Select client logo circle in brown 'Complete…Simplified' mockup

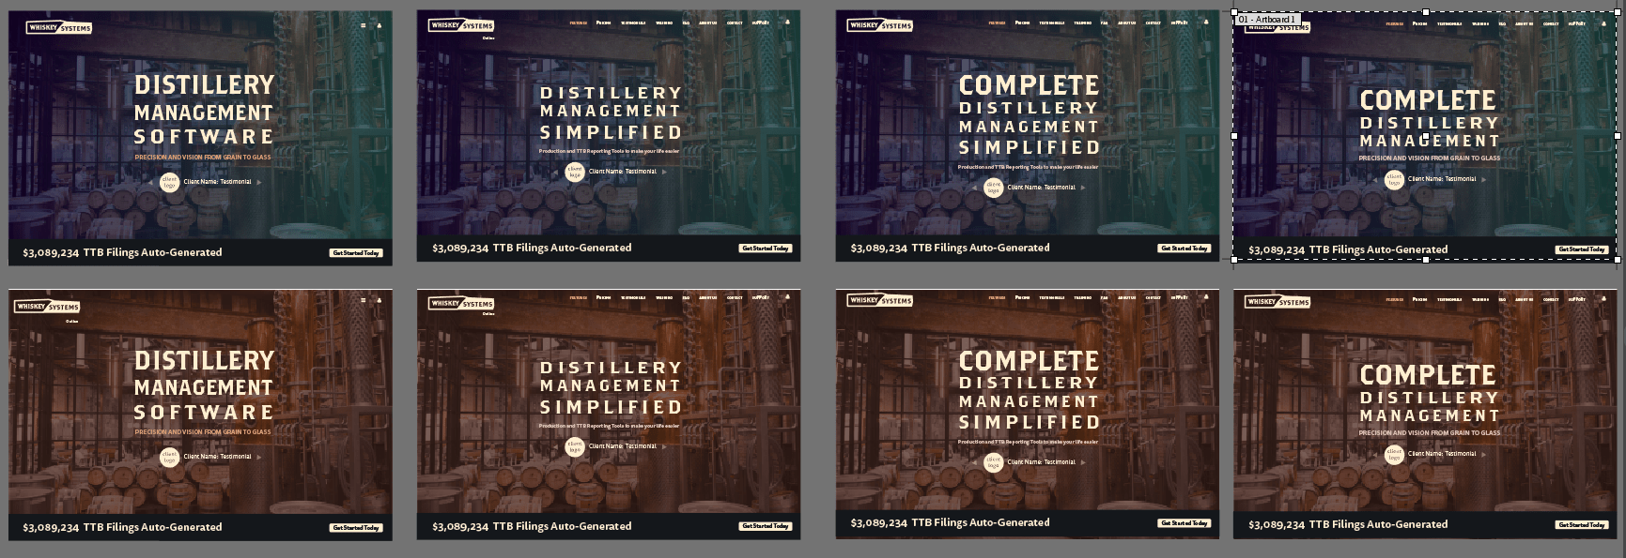[x=994, y=461]
